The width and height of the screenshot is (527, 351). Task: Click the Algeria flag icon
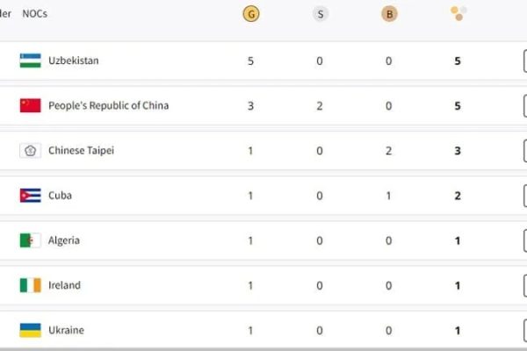[30, 240]
